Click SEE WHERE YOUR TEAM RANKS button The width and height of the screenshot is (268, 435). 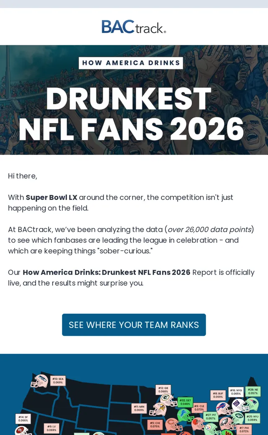coord(134,325)
